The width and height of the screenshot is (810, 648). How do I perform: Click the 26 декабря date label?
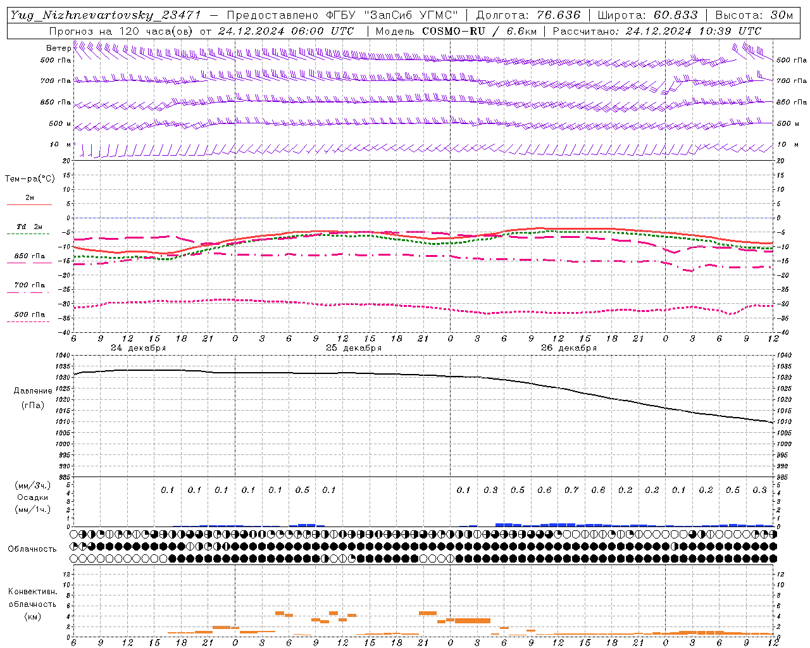point(568,348)
